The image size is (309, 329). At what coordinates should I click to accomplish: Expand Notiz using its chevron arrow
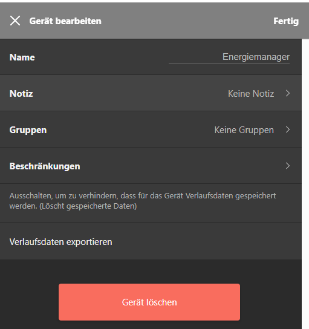click(288, 93)
